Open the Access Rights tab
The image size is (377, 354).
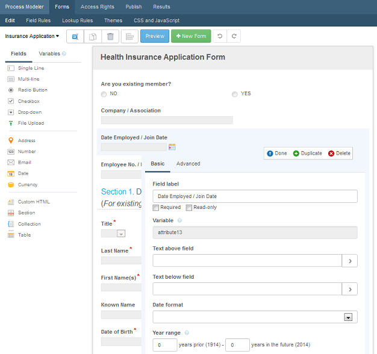98,7
